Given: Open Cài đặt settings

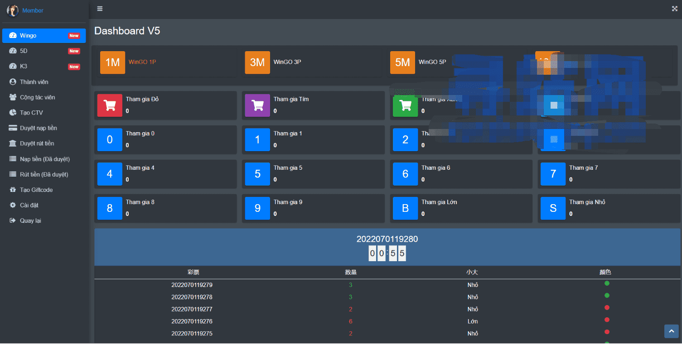Looking at the screenshot, I should click(x=29, y=205).
